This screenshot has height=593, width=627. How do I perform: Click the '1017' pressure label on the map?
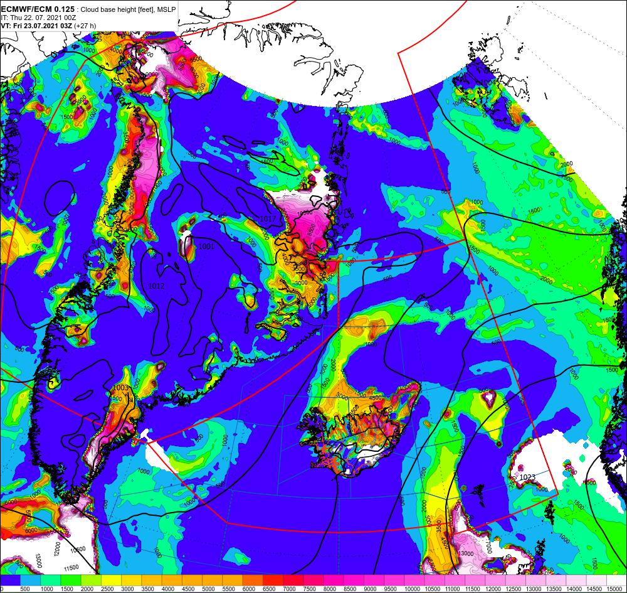point(268,219)
